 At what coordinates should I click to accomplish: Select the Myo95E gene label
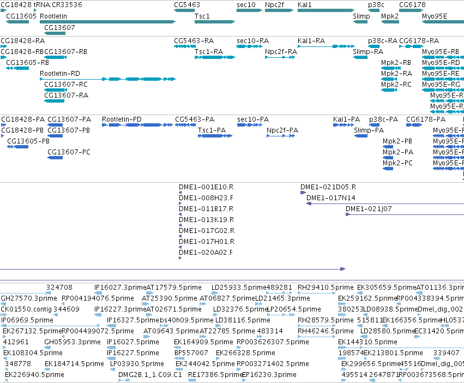(x=435, y=16)
